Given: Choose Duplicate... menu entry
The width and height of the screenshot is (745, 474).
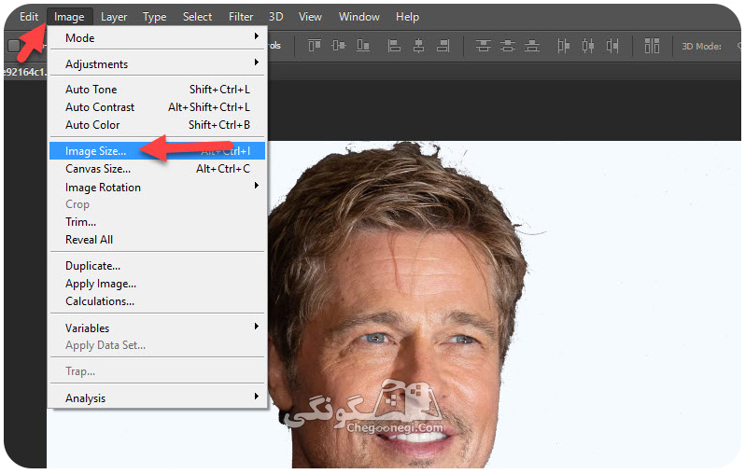Looking at the screenshot, I should [157, 266].
